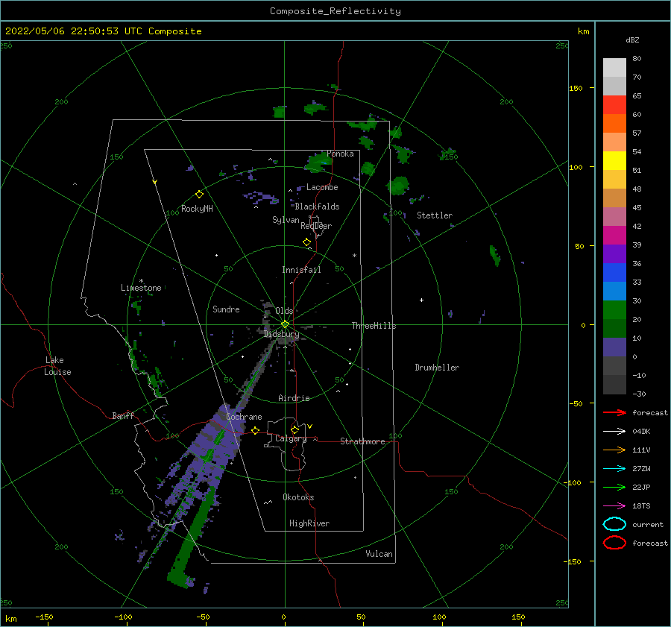Click the Composite_Reflectivity title
This screenshot has height=627, width=671.
coord(335,11)
